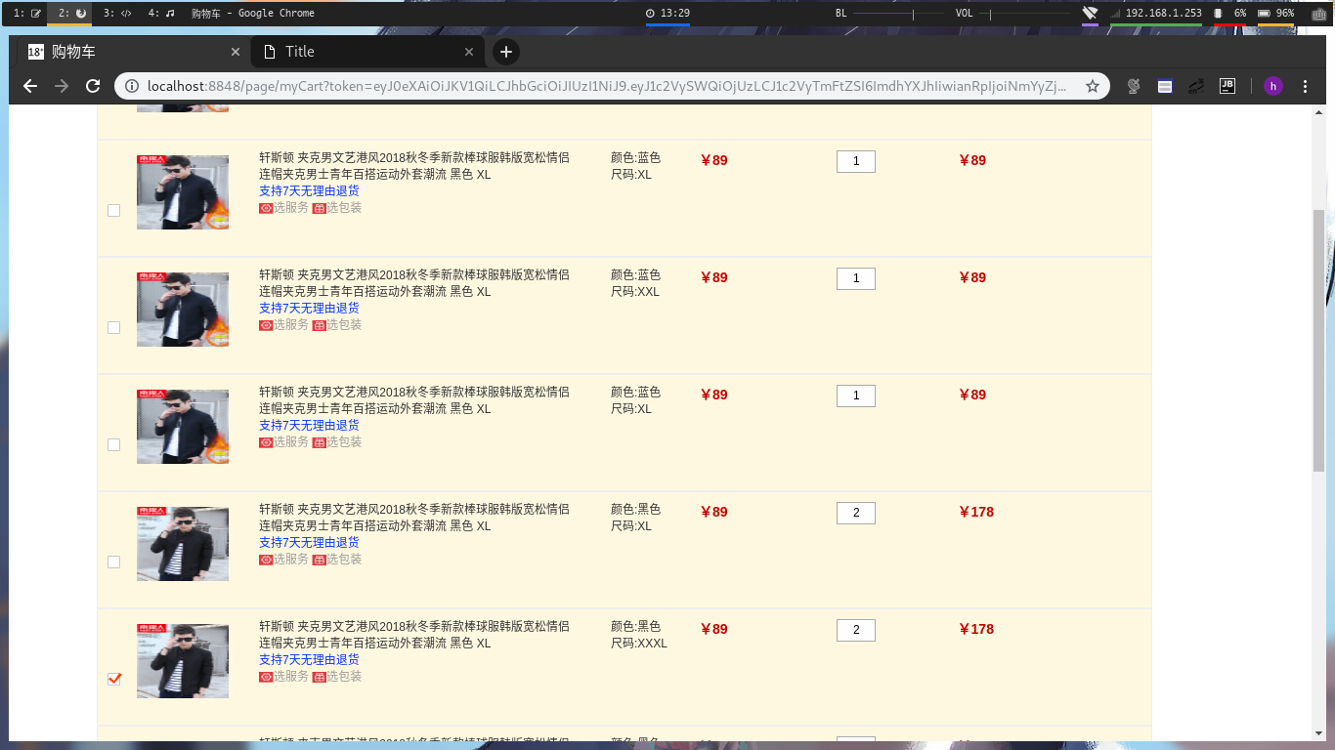Viewport: 1335px width, 750px height.
Task: Open Chrome's three-dot menu
Action: (x=1307, y=86)
